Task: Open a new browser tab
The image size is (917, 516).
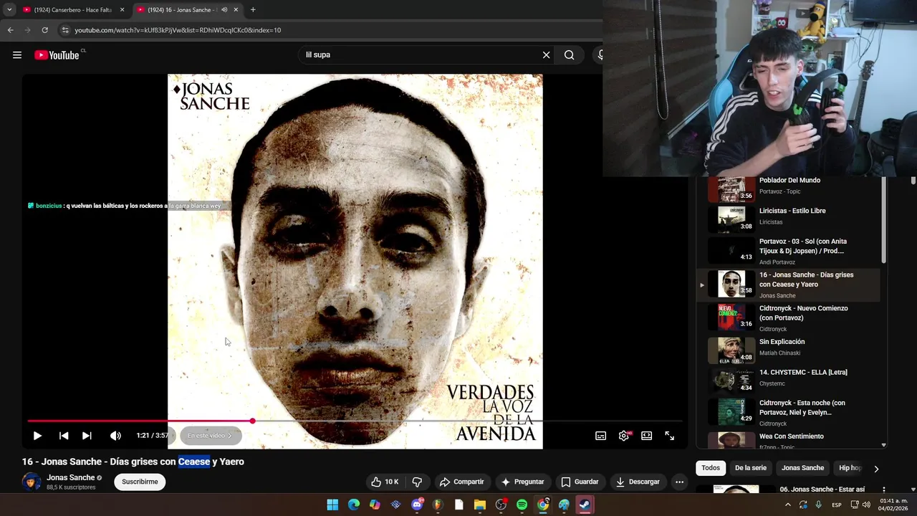Action: tap(253, 10)
